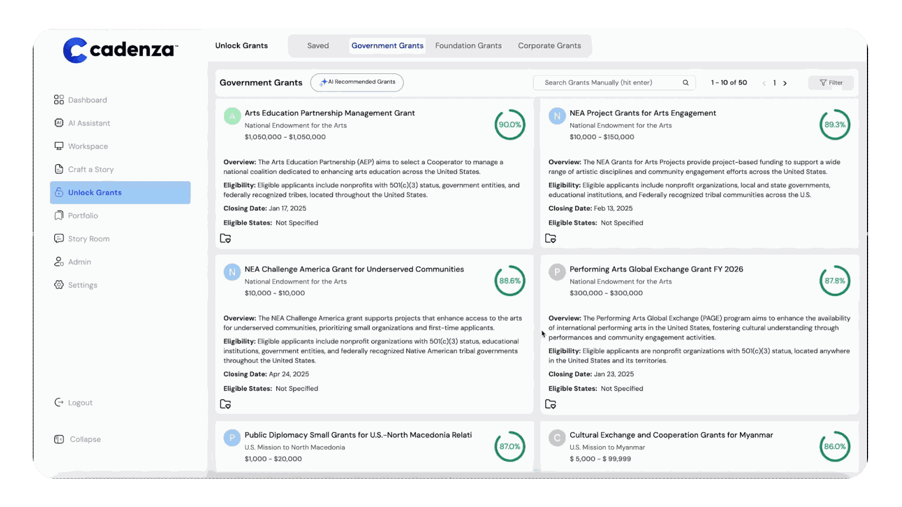Click the 88.6% match score ring
The height and width of the screenshot is (507, 902).
[x=510, y=281]
